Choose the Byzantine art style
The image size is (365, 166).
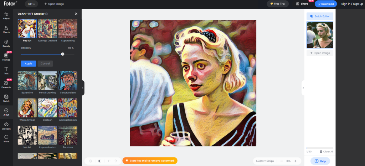[27, 81]
